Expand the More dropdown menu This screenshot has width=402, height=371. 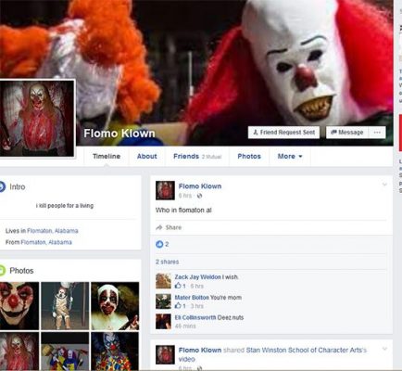(290, 156)
